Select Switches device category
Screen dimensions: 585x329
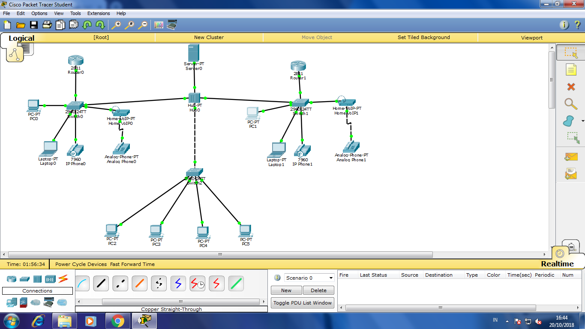coord(24,279)
